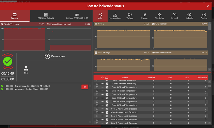Check the Core 0 Critical Temperature box
214x128 pixels.
pyautogui.click(x=97, y=87)
